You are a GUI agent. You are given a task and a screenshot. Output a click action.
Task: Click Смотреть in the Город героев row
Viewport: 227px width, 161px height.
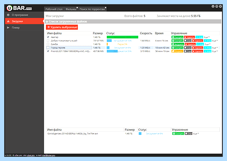pos(177,48)
